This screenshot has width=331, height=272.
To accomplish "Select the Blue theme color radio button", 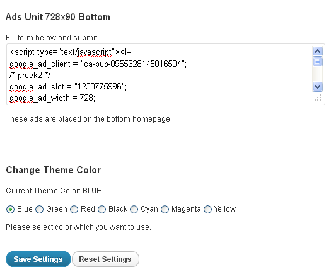I will [x=10, y=210].
